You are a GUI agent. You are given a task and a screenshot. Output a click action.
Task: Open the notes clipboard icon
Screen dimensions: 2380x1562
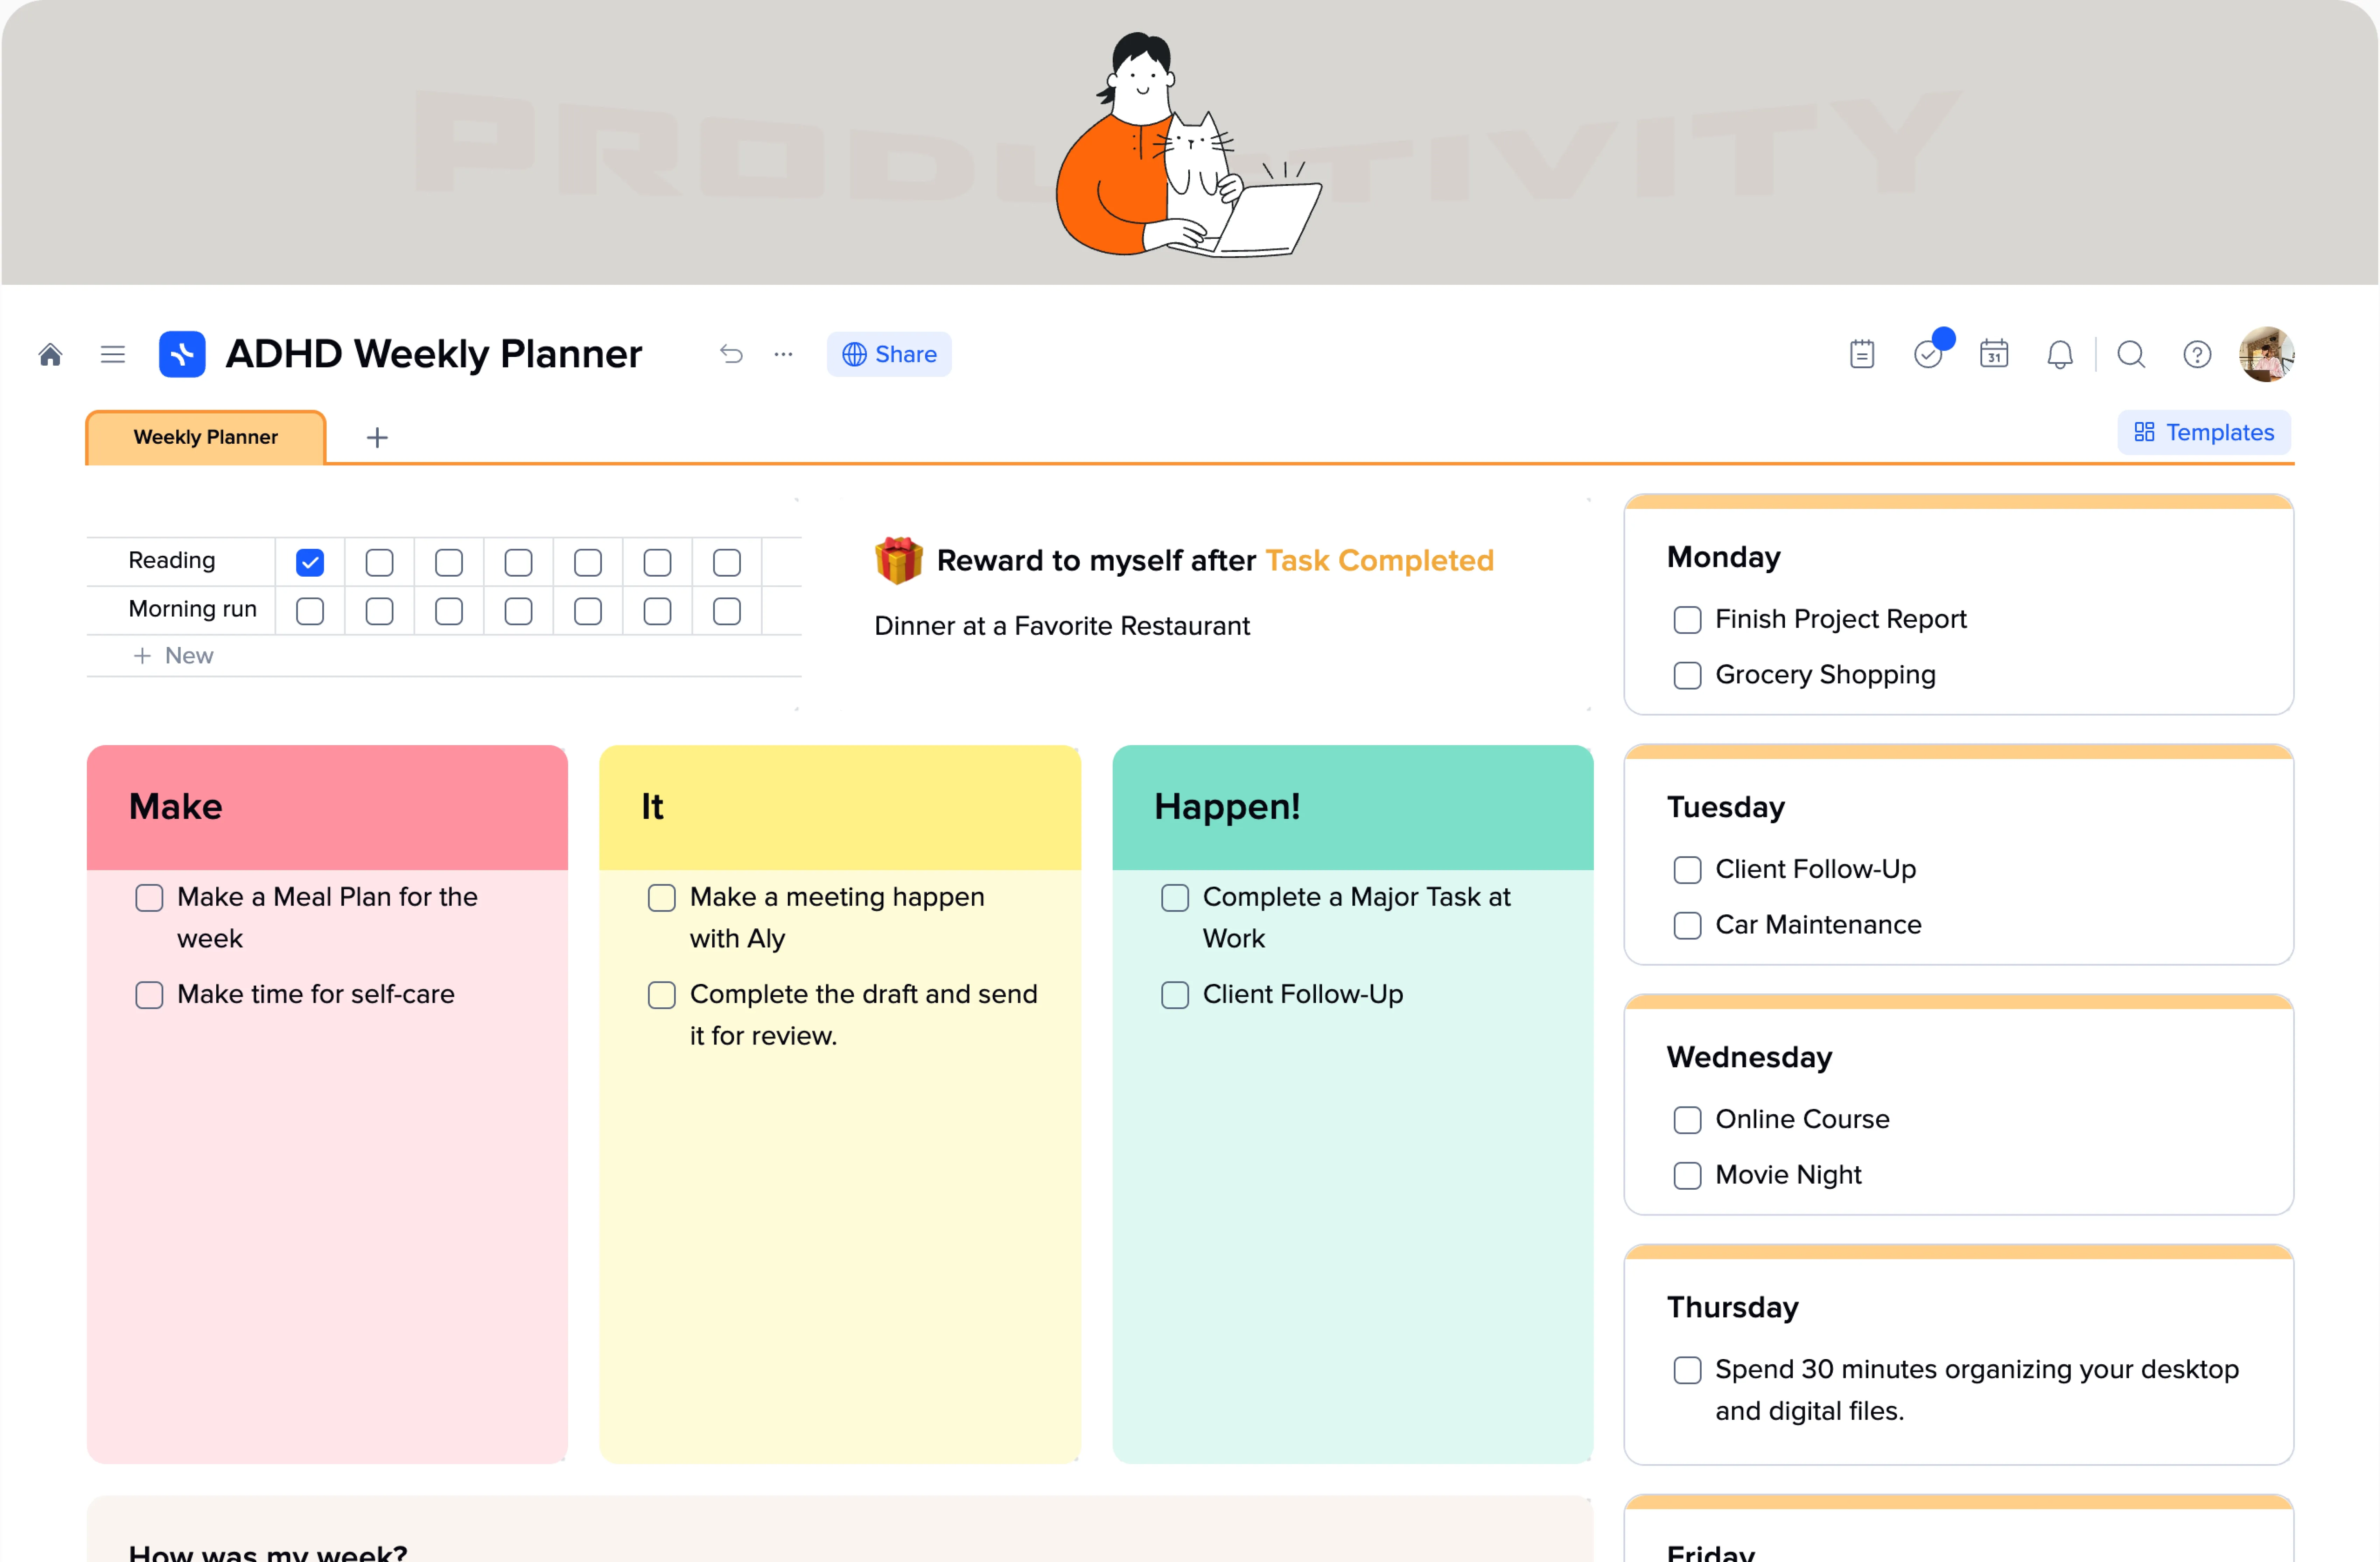[1862, 354]
